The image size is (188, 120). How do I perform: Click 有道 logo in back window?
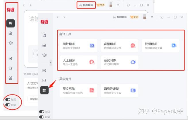10,10
